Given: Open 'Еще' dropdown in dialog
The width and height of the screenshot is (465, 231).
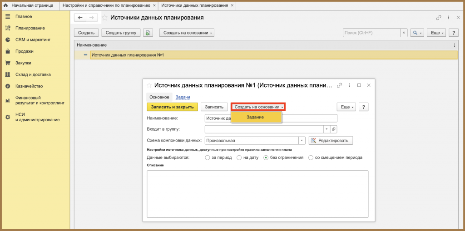Looking at the screenshot, I should pos(346,107).
